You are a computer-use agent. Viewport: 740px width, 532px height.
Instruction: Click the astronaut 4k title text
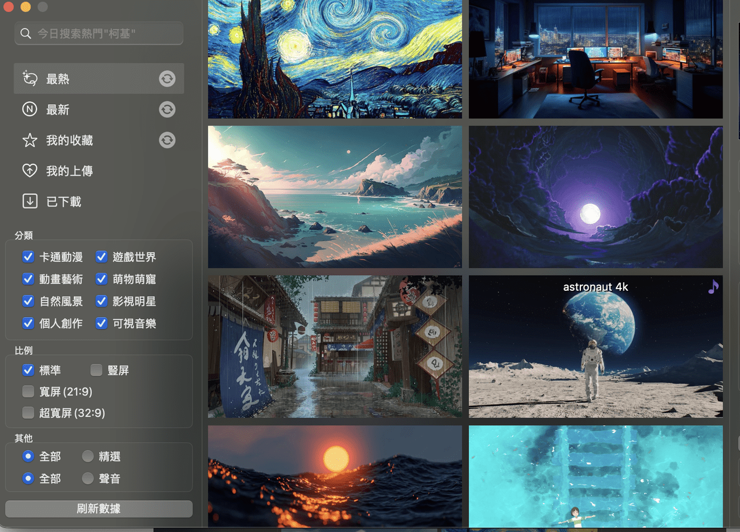pos(595,287)
